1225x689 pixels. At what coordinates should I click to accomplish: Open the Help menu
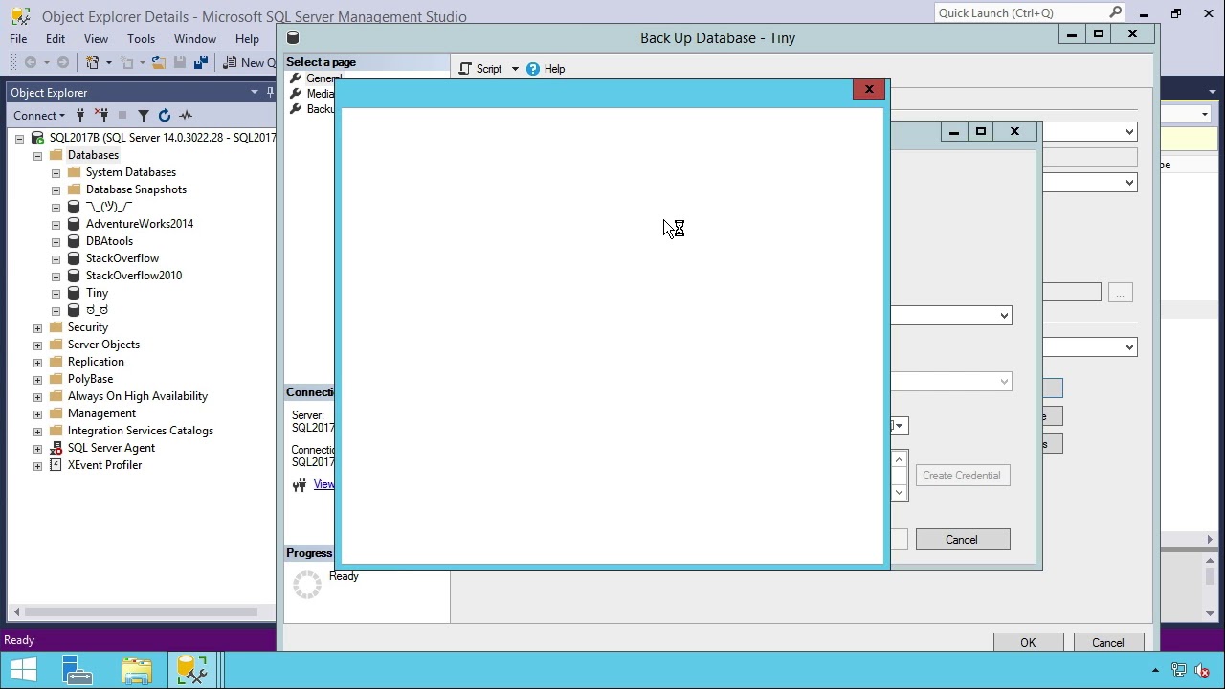click(x=247, y=39)
